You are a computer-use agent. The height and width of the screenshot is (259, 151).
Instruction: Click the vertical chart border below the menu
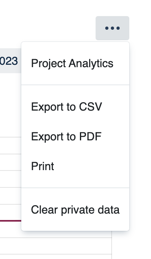[x=112, y=245]
